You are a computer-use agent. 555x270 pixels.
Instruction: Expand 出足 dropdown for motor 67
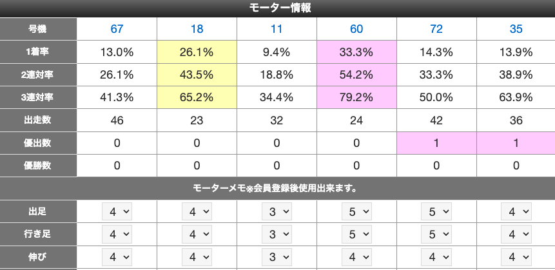pyautogui.click(x=117, y=211)
